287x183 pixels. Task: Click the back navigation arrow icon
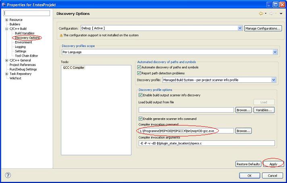click(x=261, y=14)
